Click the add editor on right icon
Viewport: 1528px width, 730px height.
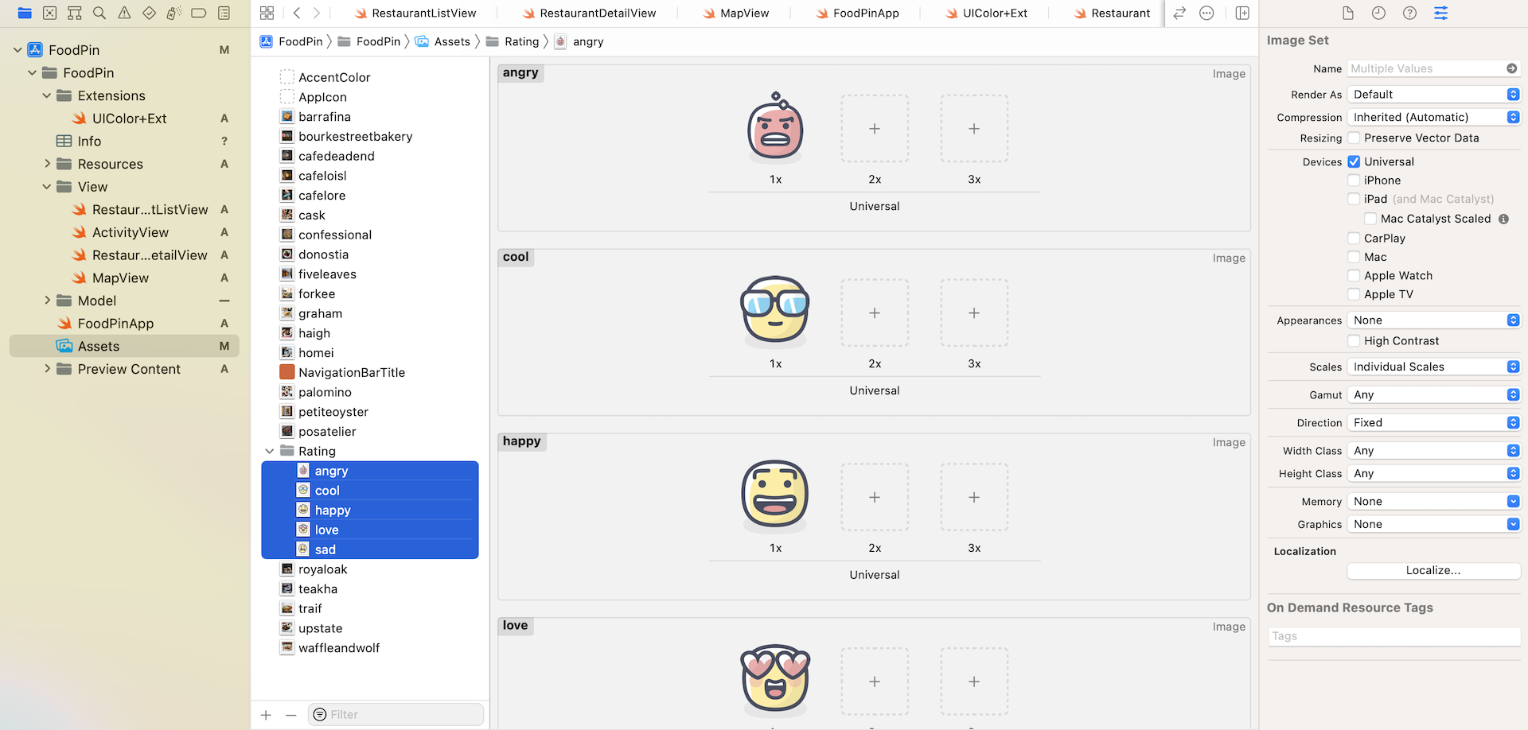tap(1242, 13)
